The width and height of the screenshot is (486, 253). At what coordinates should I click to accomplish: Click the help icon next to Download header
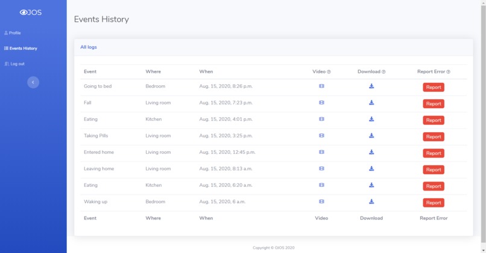click(383, 72)
